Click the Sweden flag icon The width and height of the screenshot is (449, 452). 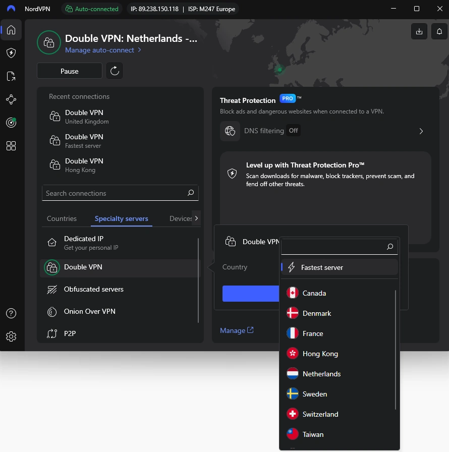coord(293,394)
